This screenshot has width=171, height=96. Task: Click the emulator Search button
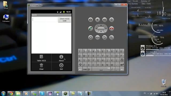pyautogui.click(x=111, y=37)
